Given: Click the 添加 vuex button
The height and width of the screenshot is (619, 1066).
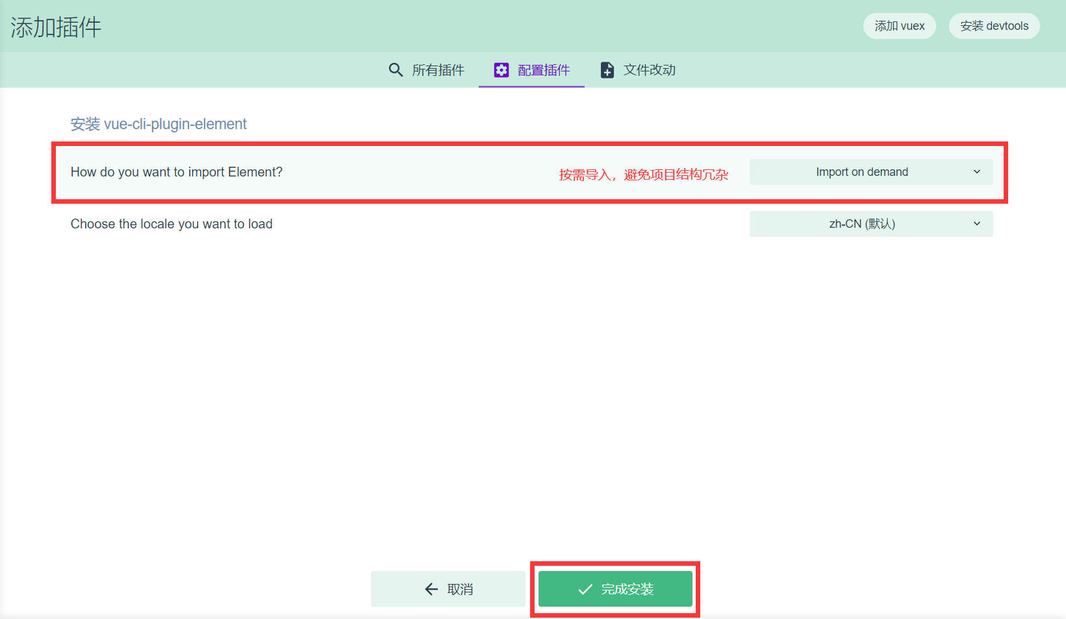Looking at the screenshot, I should pyautogui.click(x=900, y=26).
